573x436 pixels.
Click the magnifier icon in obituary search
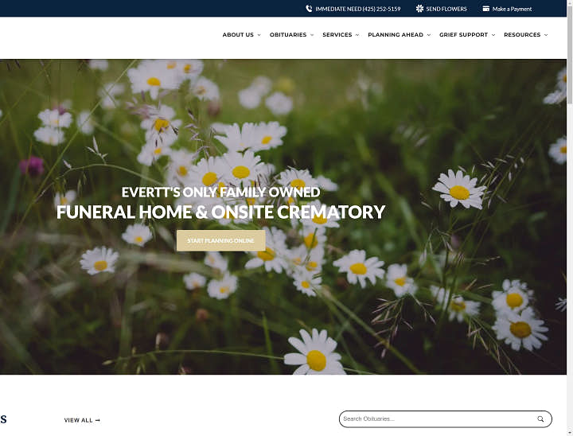[540, 418]
